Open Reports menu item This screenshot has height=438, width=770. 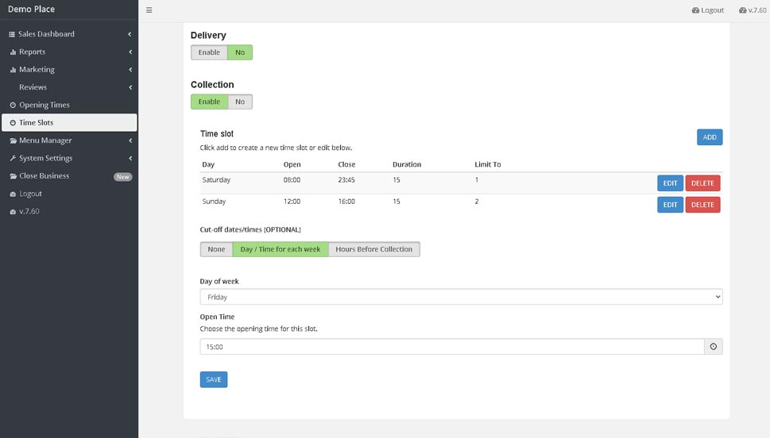coord(69,52)
